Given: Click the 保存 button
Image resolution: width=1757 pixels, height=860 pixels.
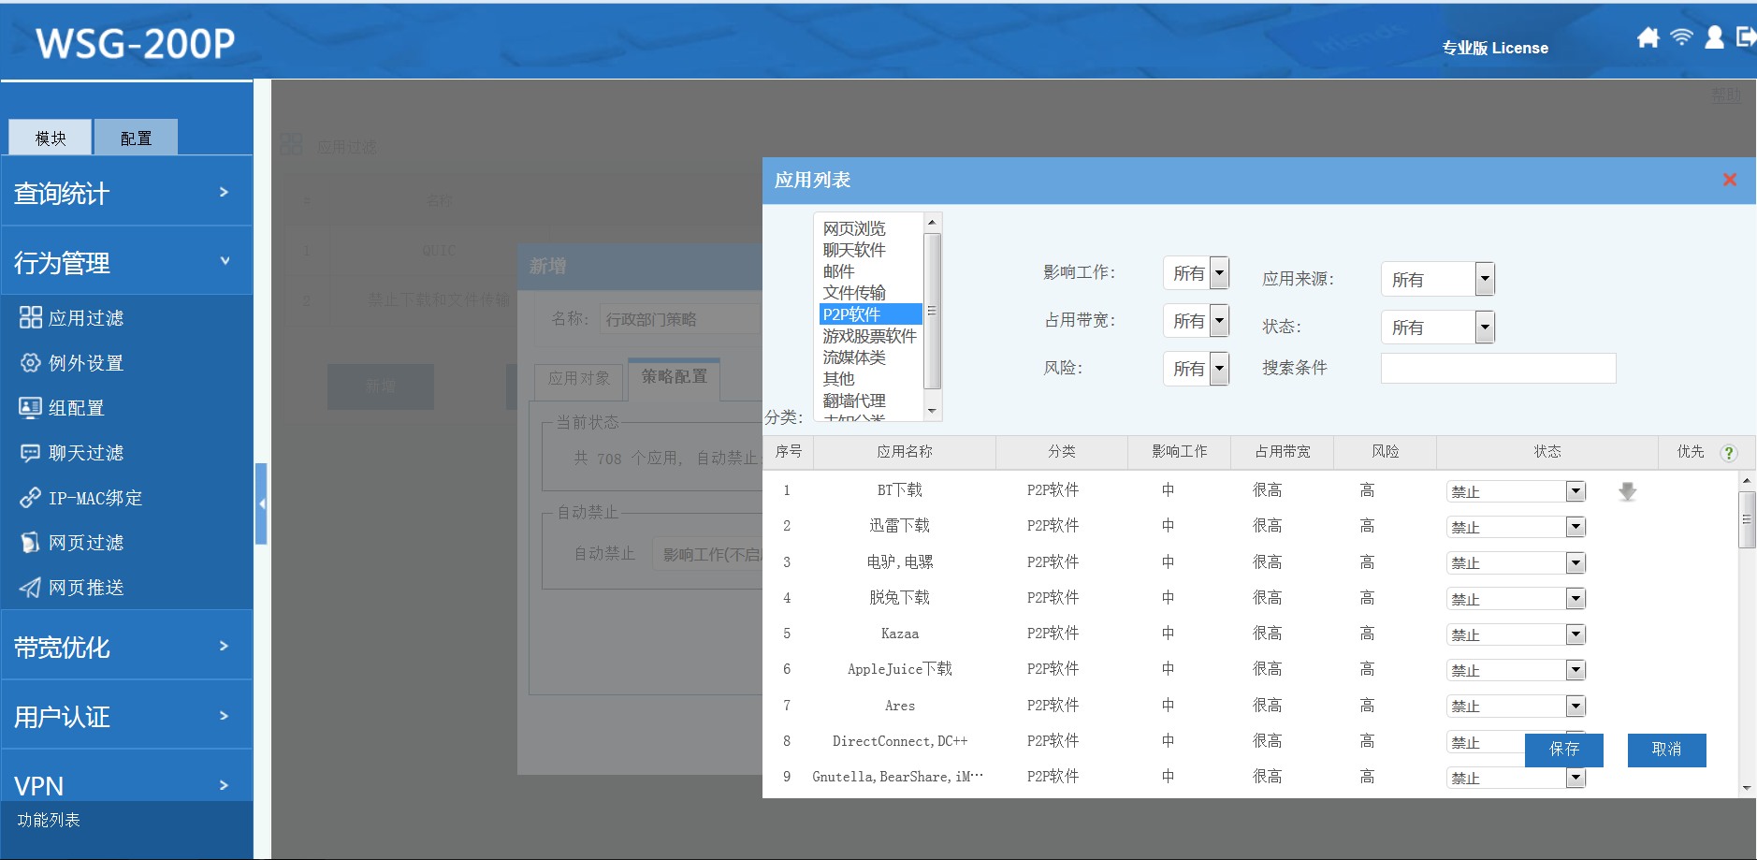Looking at the screenshot, I should pos(1563,750).
